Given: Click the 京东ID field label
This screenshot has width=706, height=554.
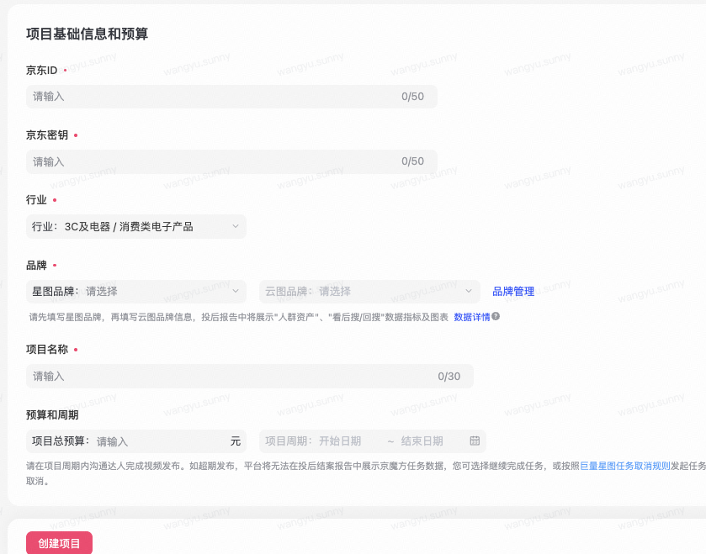Looking at the screenshot, I should click(41, 70).
